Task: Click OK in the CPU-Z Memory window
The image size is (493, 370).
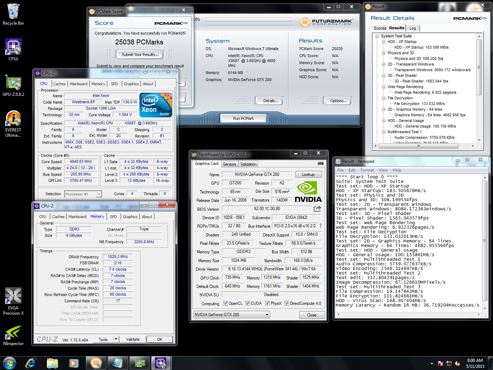Action: pos(160,339)
